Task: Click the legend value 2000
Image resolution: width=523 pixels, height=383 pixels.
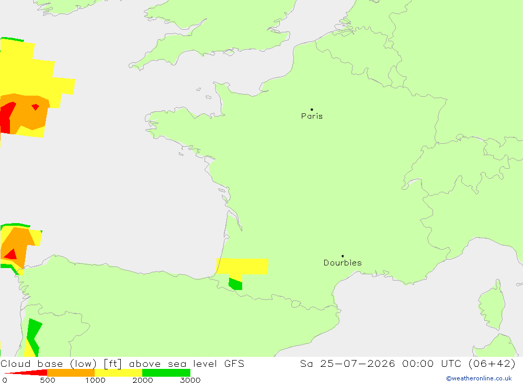Action: [x=142, y=380]
